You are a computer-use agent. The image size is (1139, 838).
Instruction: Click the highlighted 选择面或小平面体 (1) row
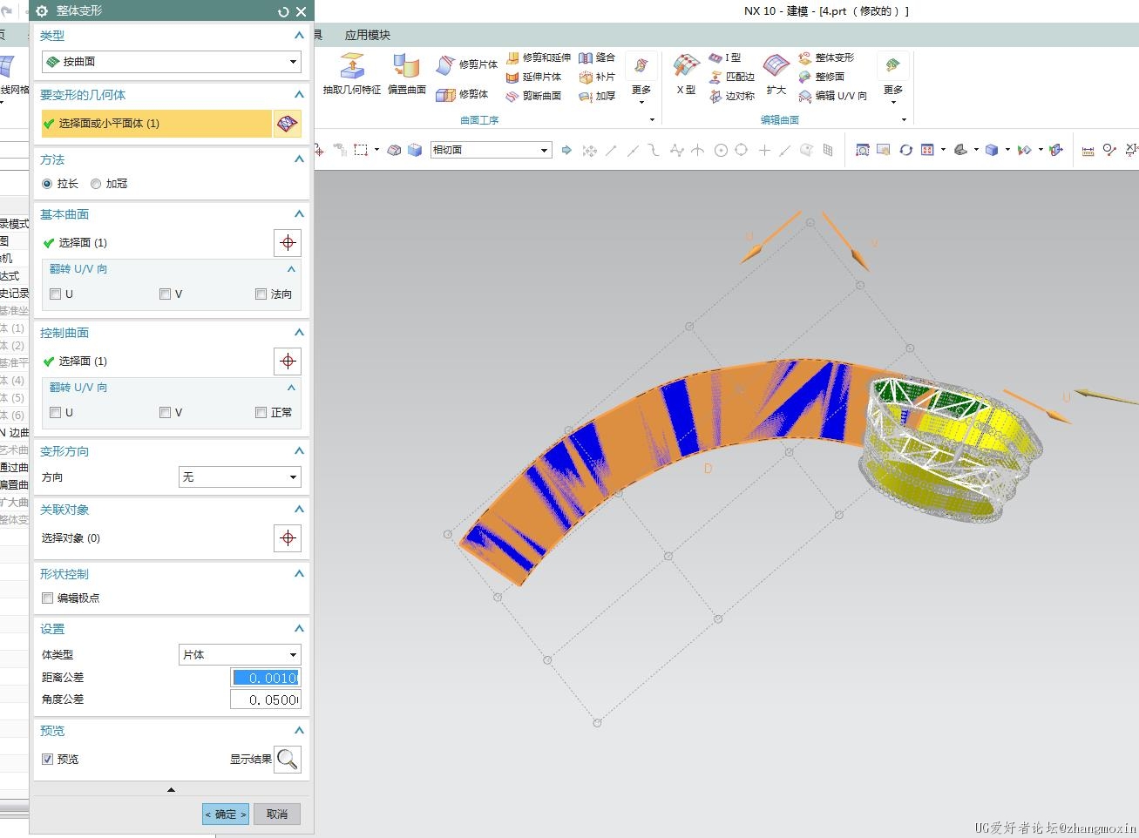click(x=157, y=124)
